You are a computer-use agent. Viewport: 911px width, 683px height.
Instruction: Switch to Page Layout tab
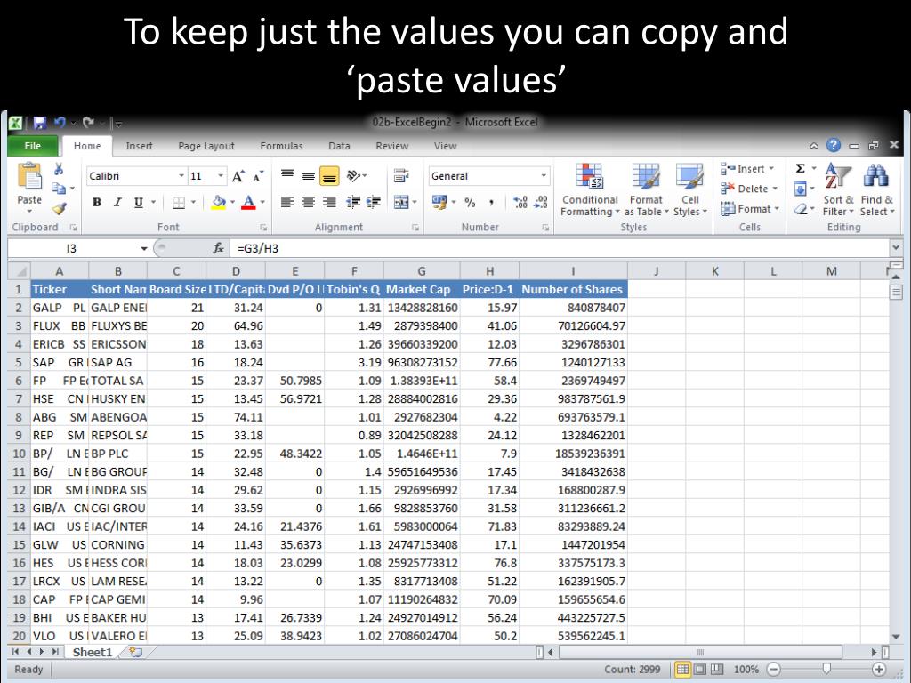[206, 146]
